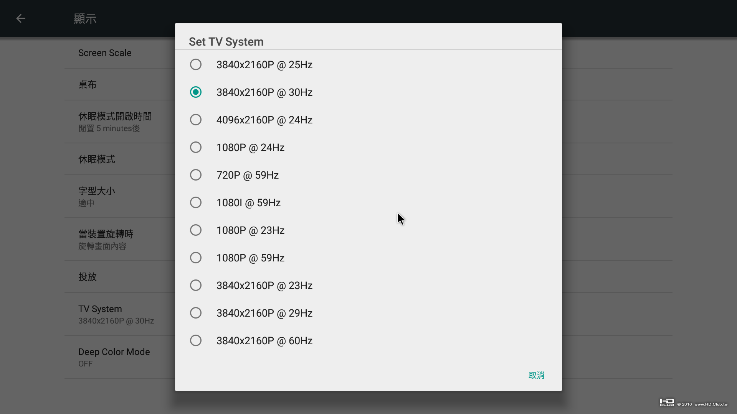This screenshot has height=414, width=737.
Task: Pick 1080P @ 23Hz radio button
Action: pos(196,230)
